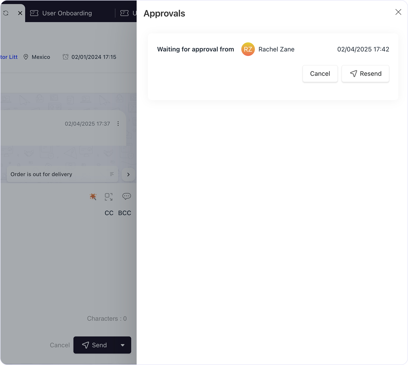Viewport: 408px width, 365px height.
Task: Add BCC recipients to the reply
Action: (x=125, y=213)
